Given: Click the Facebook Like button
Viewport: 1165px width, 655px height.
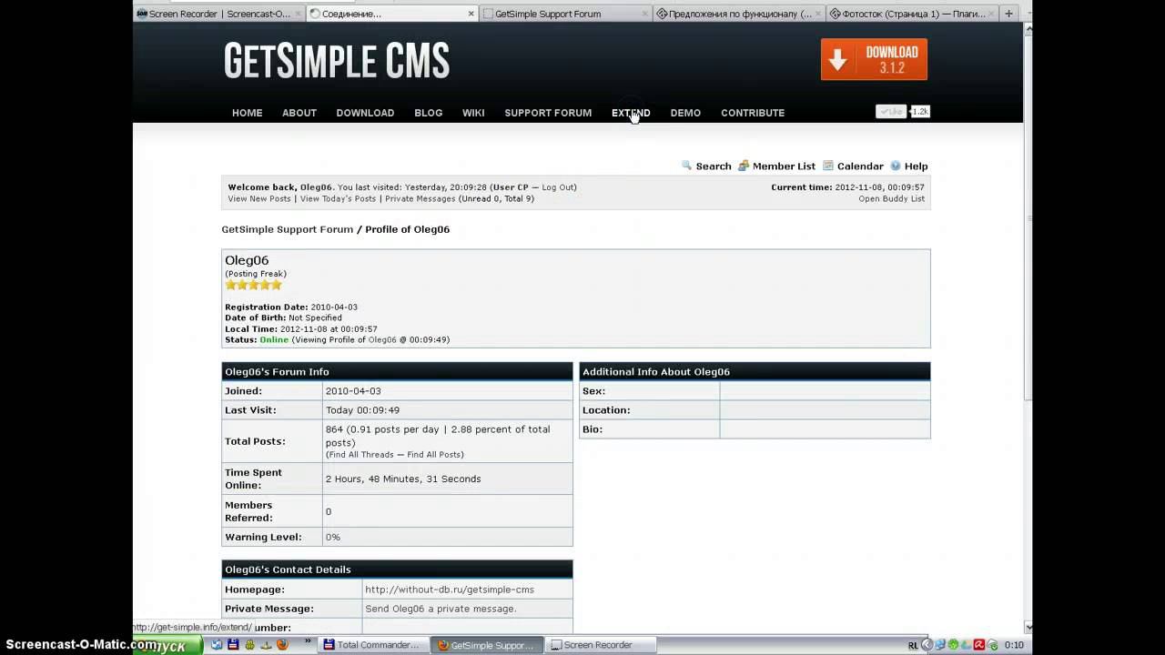Looking at the screenshot, I should coord(891,111).
